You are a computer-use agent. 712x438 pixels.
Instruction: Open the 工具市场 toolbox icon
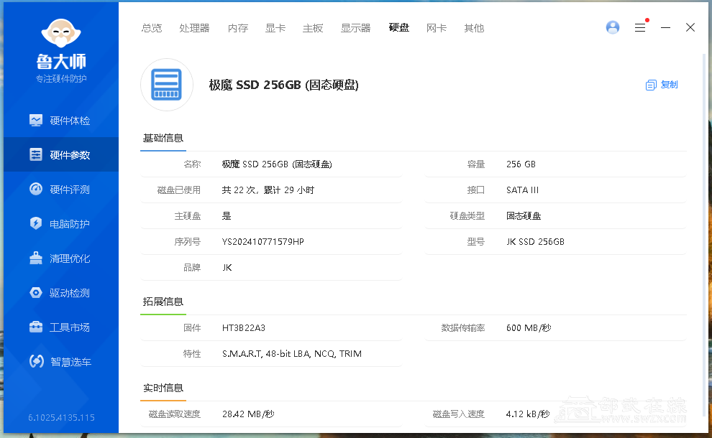[36, 327]
